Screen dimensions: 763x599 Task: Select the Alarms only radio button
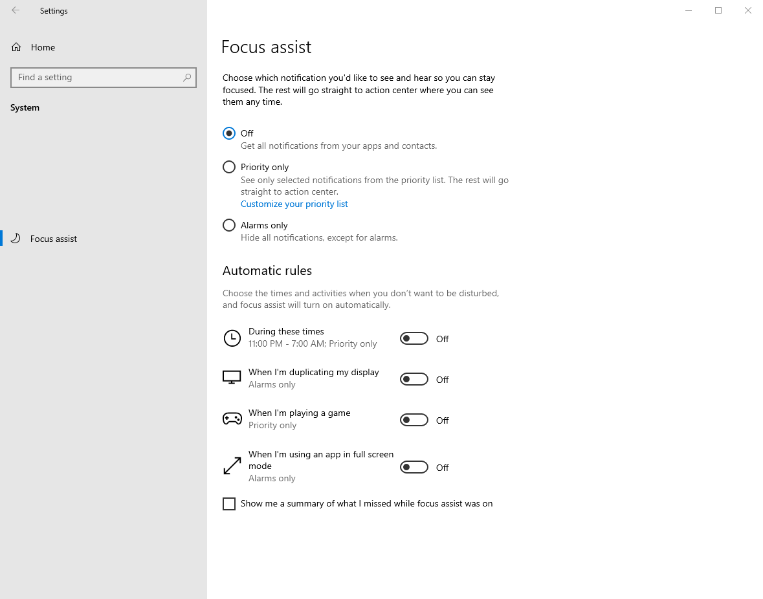(229, 225)
